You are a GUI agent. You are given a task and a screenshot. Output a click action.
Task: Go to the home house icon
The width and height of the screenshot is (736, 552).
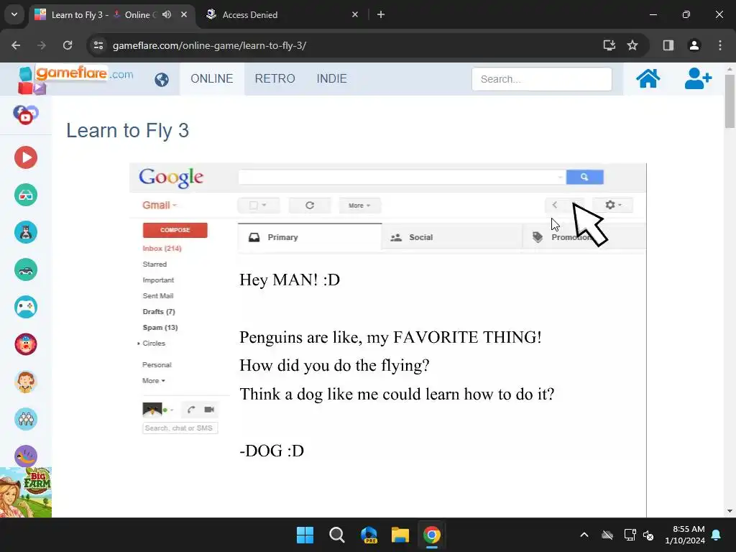[x=648, y=78]
